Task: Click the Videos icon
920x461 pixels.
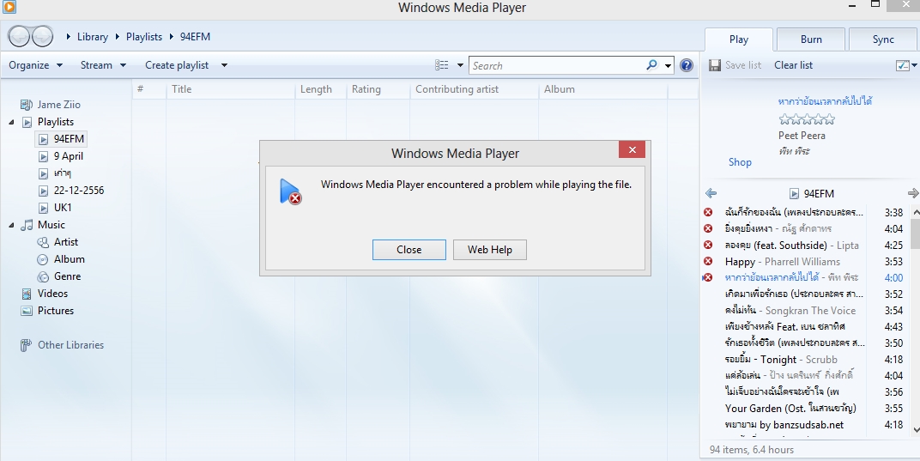Action: pyautogui.click(x=27, y=293)
